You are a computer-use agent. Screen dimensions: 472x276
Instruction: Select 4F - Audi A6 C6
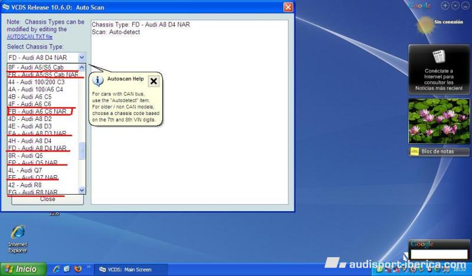42,104
